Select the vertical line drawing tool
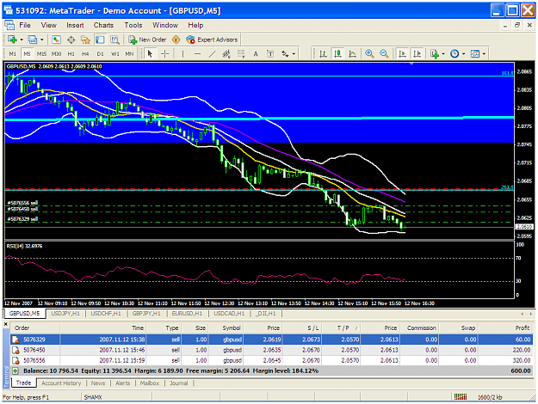Image resolution: width=538 pixels, height=404 pixels. 182,54
